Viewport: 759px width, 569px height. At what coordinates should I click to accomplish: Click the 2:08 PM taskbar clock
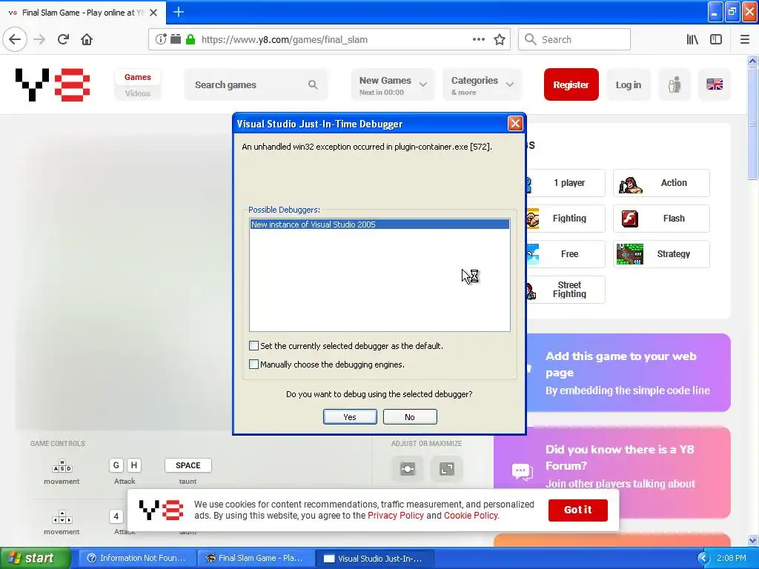point(732,559)
